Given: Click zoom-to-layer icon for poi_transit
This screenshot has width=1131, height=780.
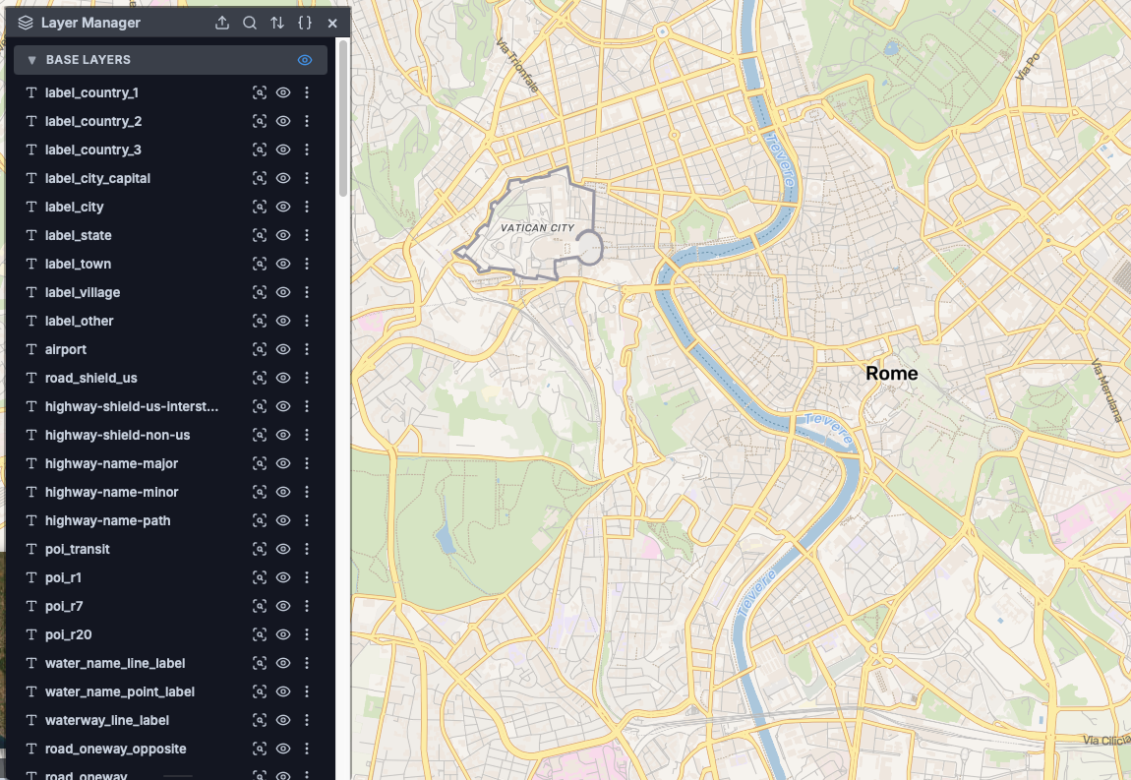Looking at the screenshot, I should [260, 550].
